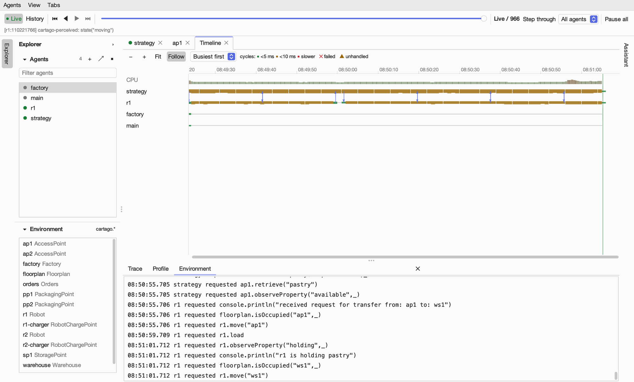Switch to the Trace tab
Screen dimensions: 634x382
[x=135, y=269]
